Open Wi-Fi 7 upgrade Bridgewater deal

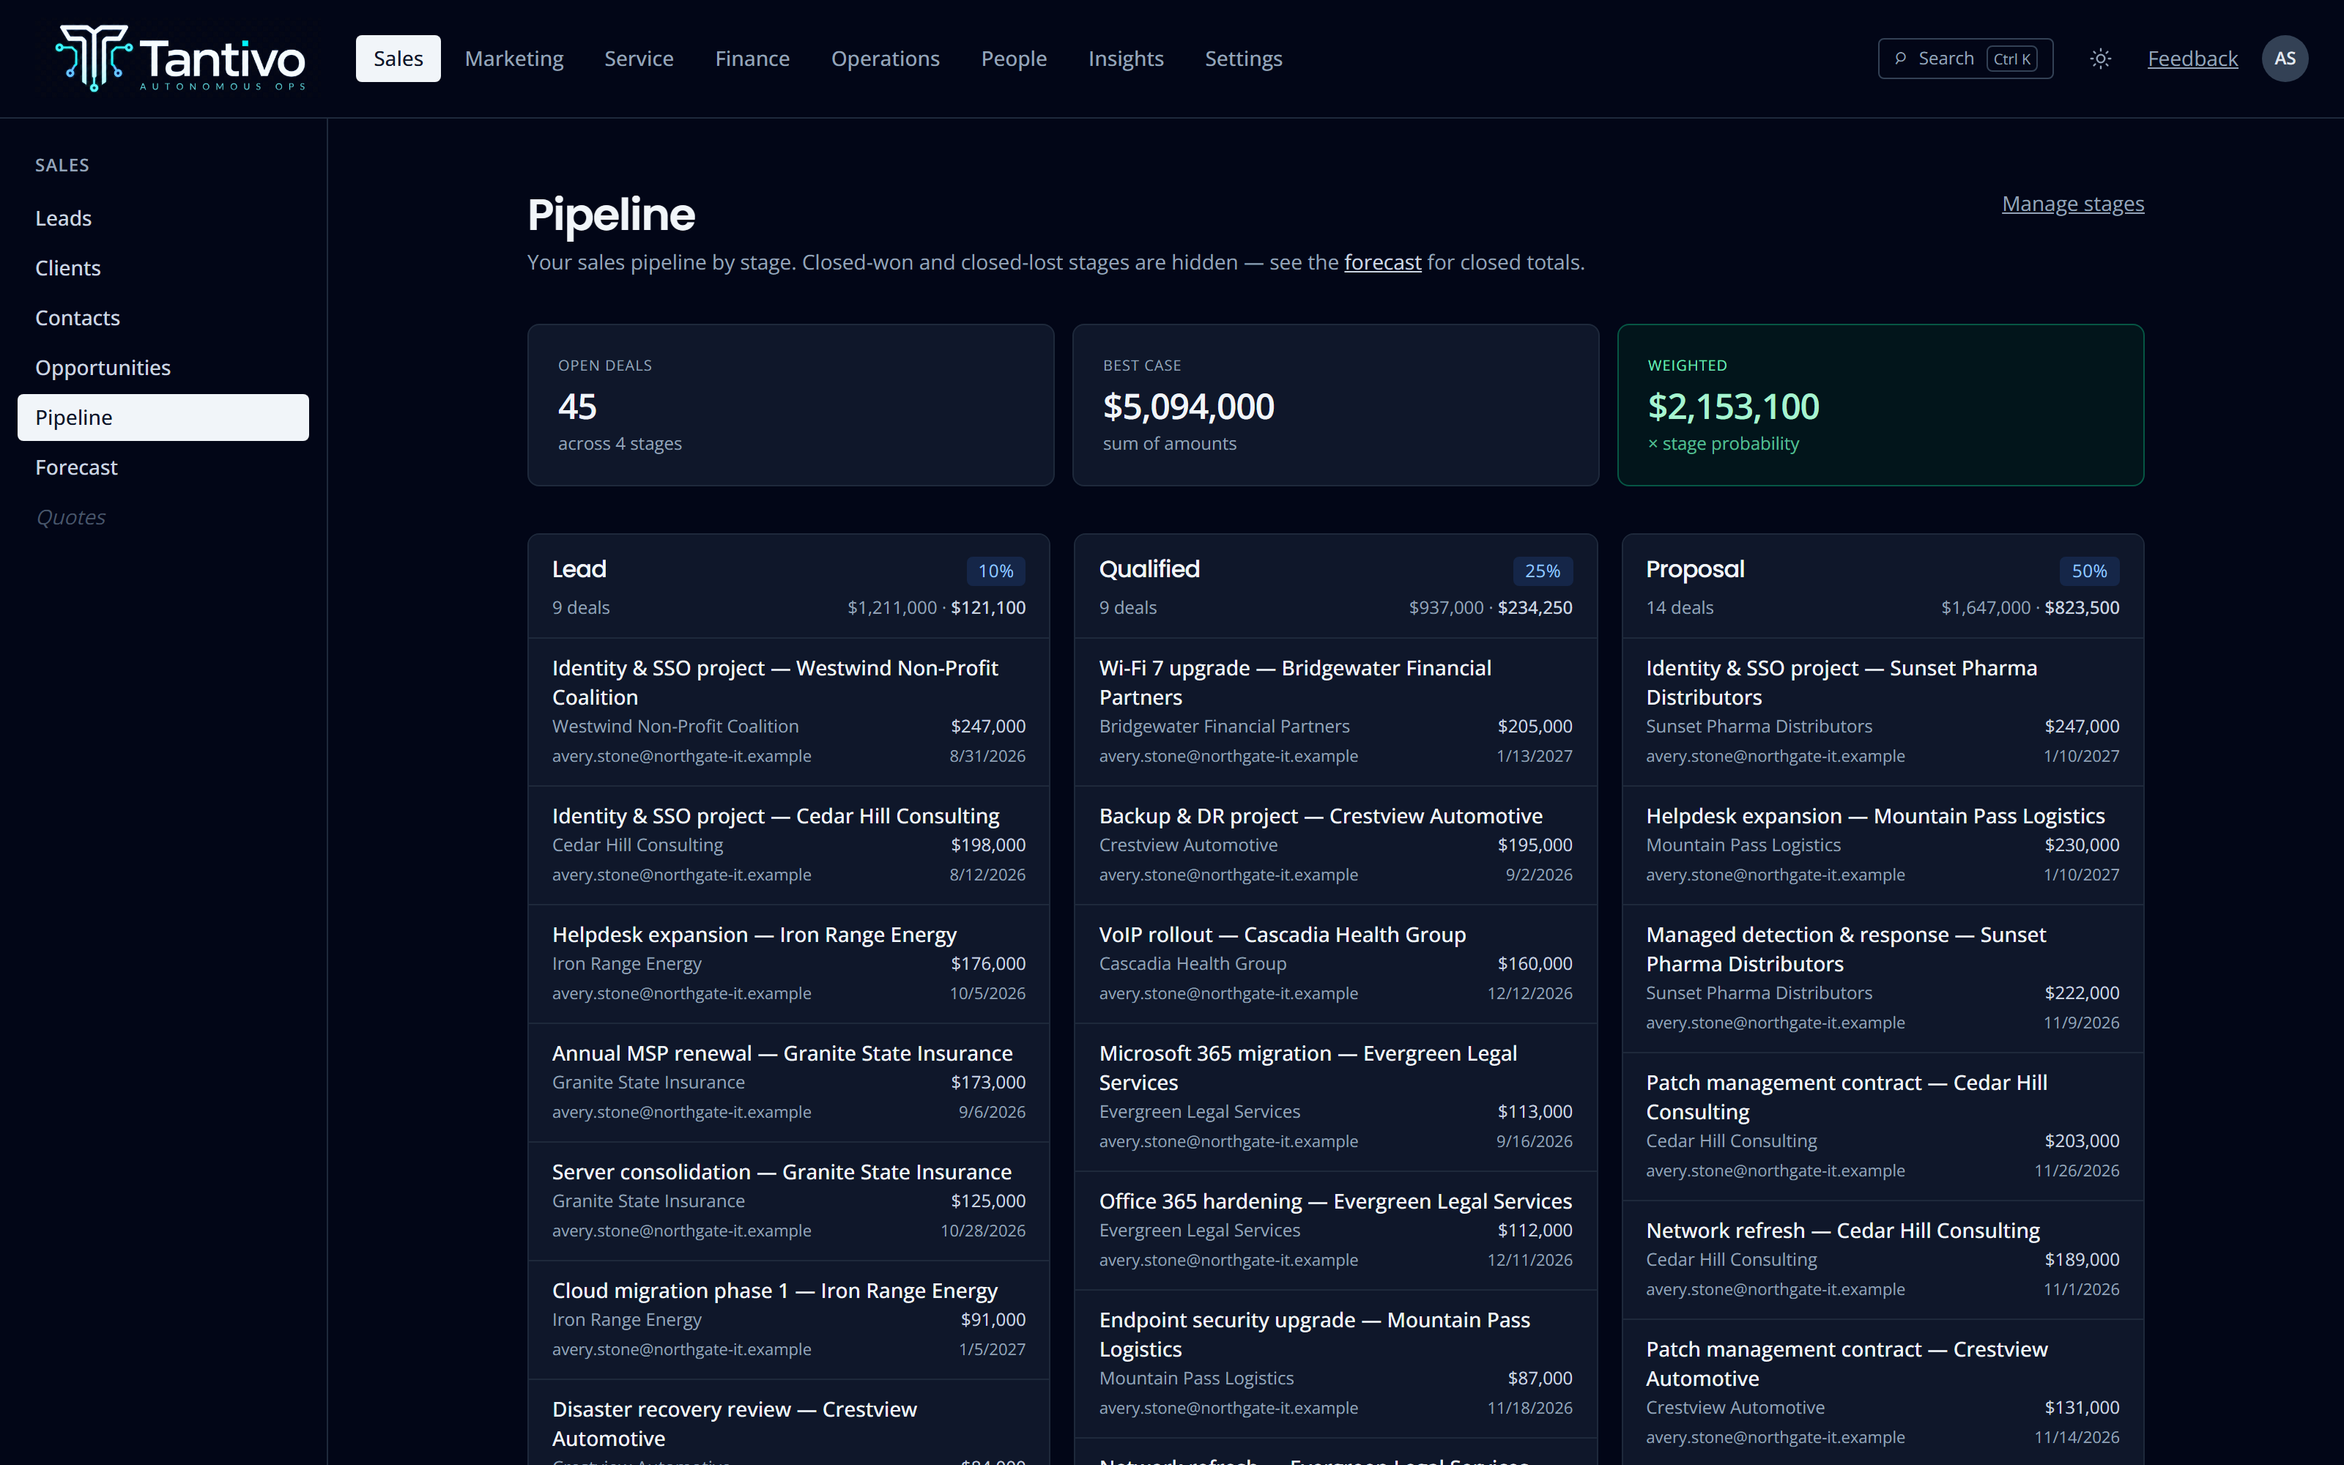[x=1335, y=712]
